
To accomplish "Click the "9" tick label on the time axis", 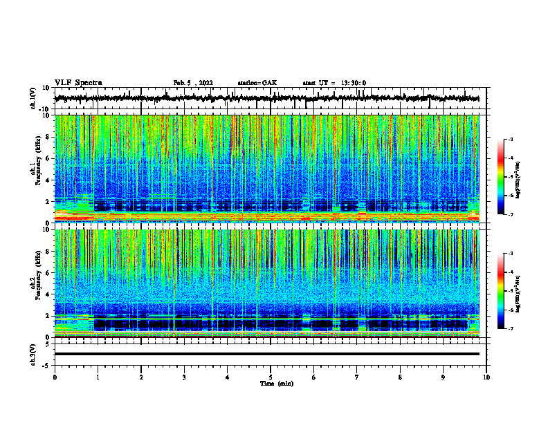I will [x=443, y=377].
